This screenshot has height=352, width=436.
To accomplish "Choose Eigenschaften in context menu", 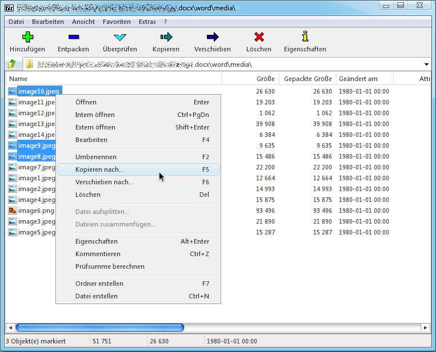I will 138,241.
